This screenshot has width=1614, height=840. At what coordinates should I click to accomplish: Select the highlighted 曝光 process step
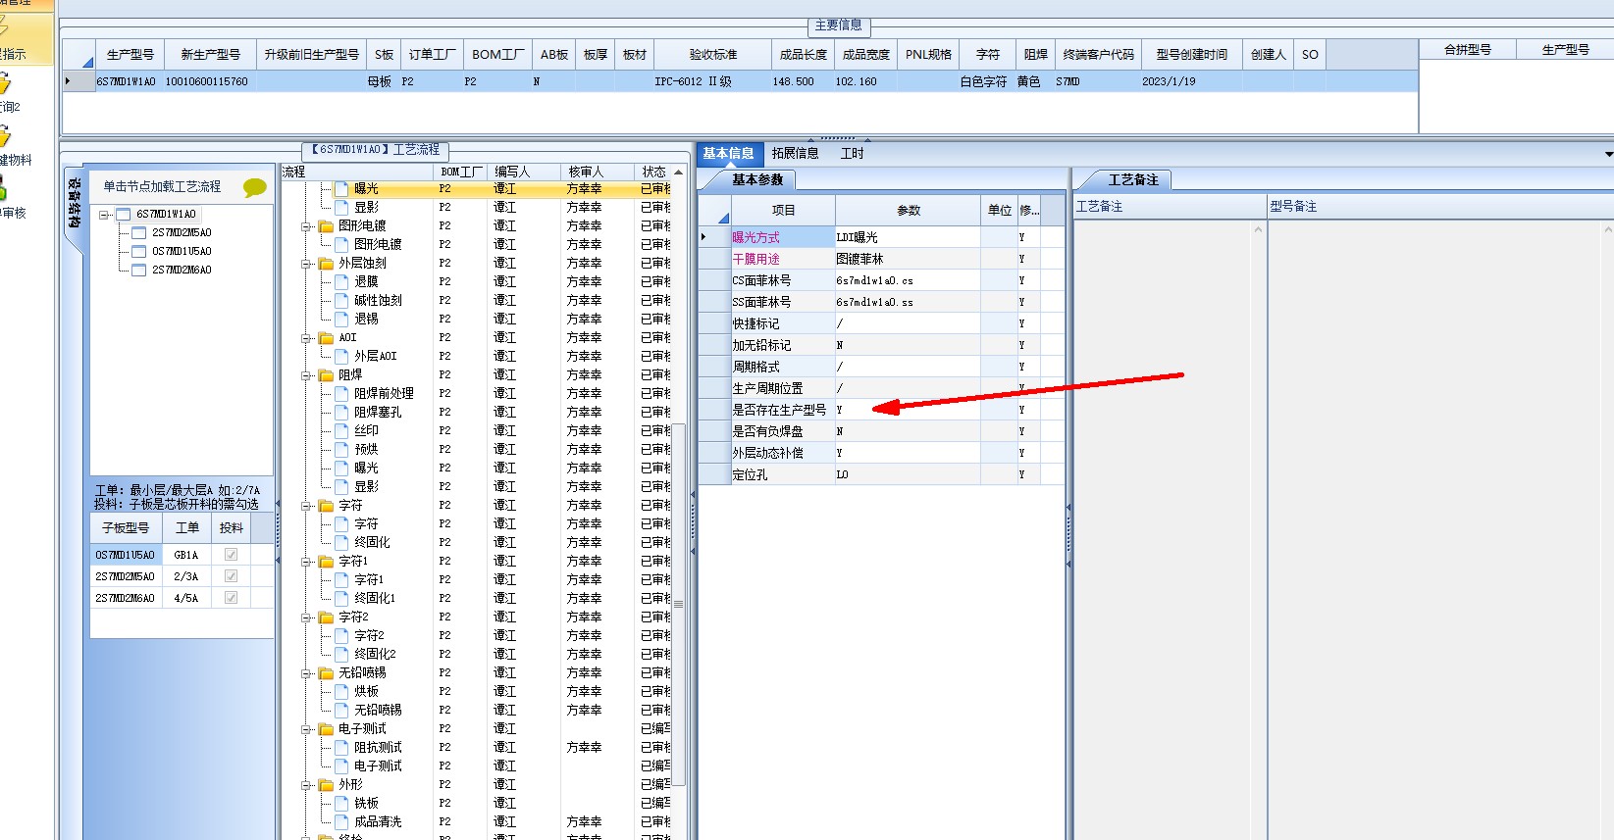tap(366, 188)
